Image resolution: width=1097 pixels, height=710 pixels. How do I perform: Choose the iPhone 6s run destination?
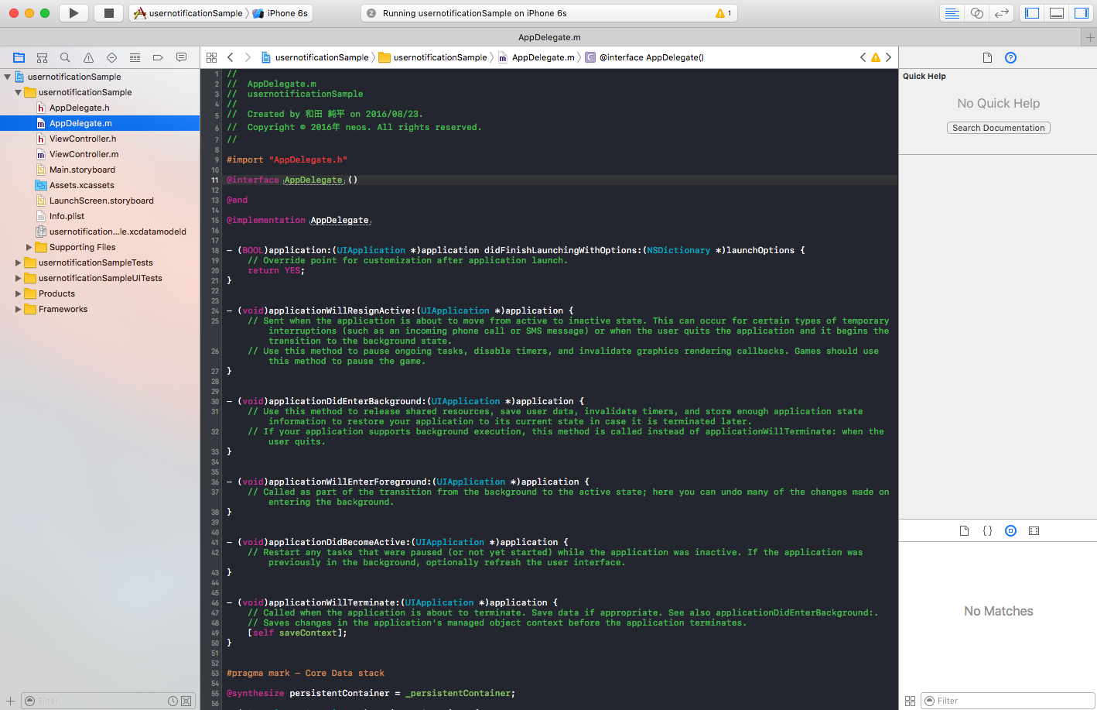click(x=281, y=13)
